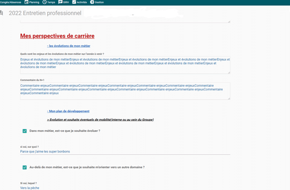Grab the resize handle of Commentaire N+1 area

(229, 99)
